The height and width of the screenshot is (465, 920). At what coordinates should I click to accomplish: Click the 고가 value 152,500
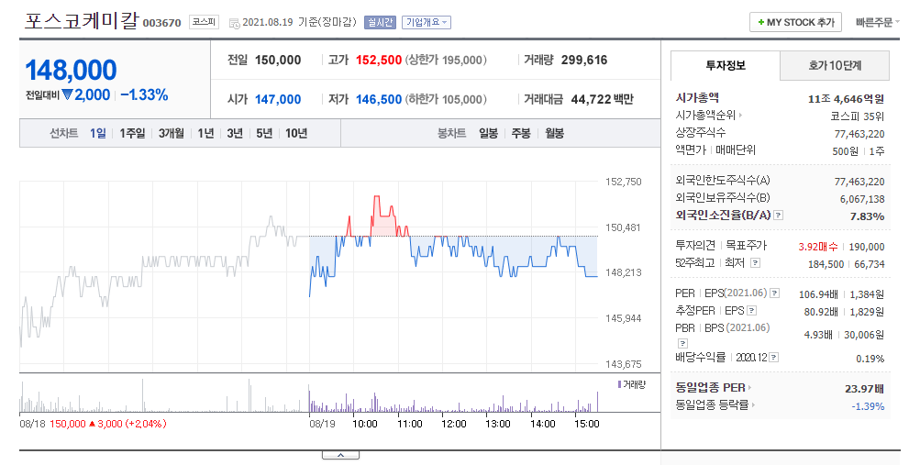[379, 60]
